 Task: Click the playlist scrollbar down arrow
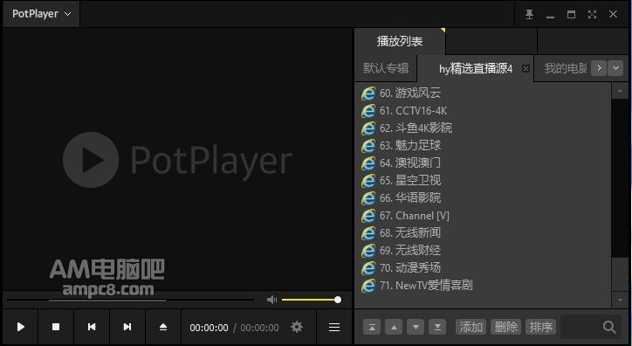(620, 300)
